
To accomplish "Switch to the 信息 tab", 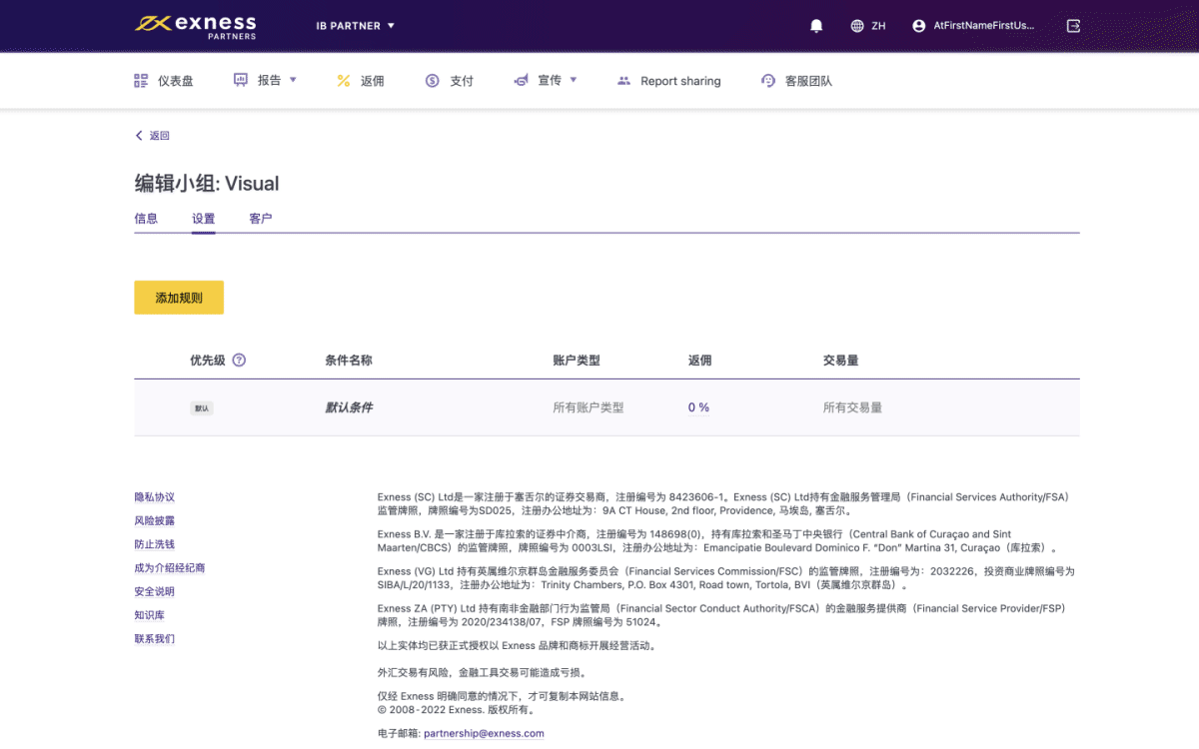I will pyautogui.click(x=146, y=219).
